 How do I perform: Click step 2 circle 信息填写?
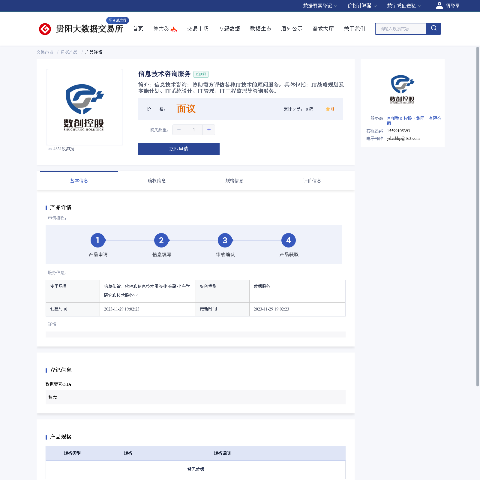point(161,240)
